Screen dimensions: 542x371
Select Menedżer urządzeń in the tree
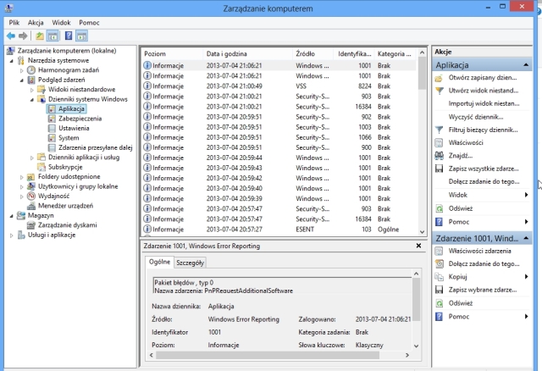coord(66,205)
